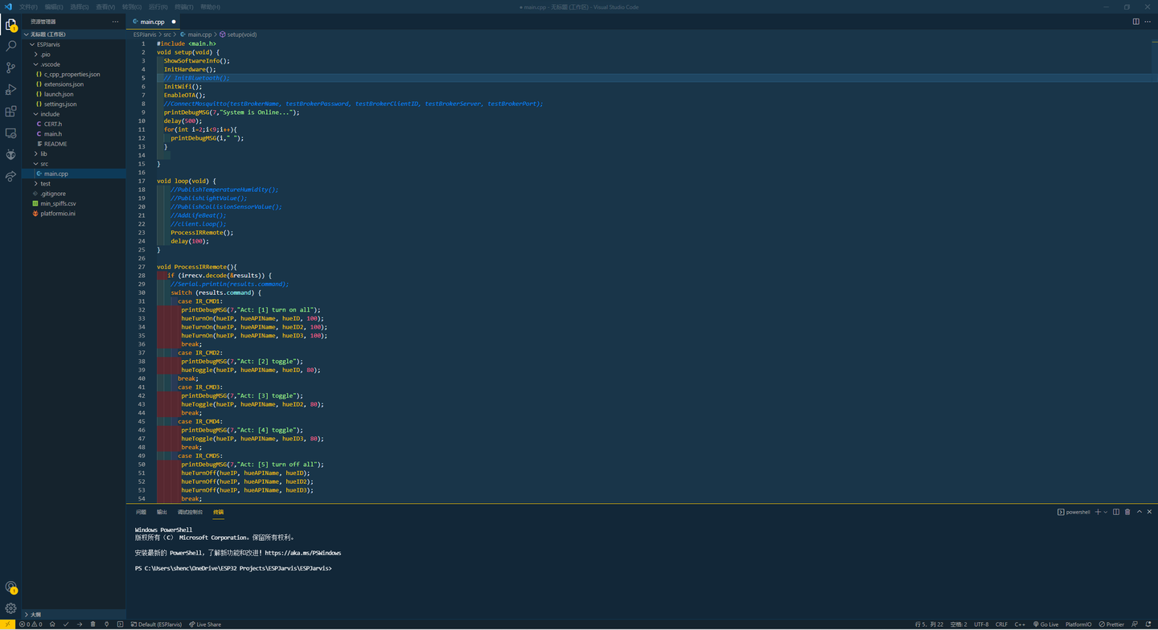Image resolution: width=1158 pixels, height=630 pixels.
Task: Switch to the Problems panel tab (问题)
Action: click(141, 512)
